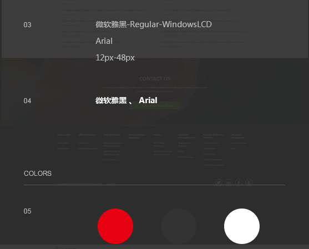Click the light Arial font label
Viewport: 309px width, 249px height.
point(104,41)
